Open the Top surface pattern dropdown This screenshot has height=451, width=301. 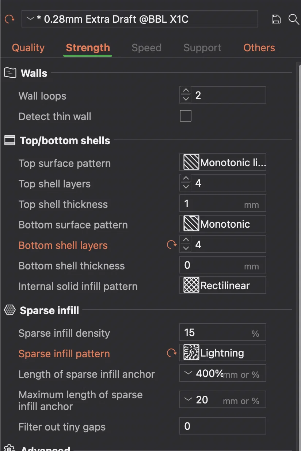click(x=223, y=163)
